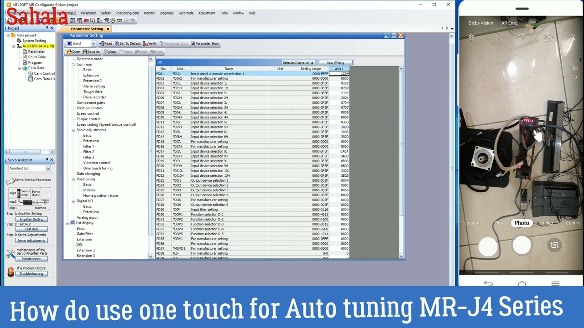Collapse the Servo adjustments group
This screenshot has width=584, height=328.
(73, 130)
